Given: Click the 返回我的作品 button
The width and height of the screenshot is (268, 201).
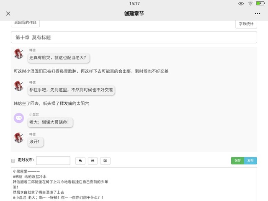Looking at the screenshot, I should coord(25,23).
